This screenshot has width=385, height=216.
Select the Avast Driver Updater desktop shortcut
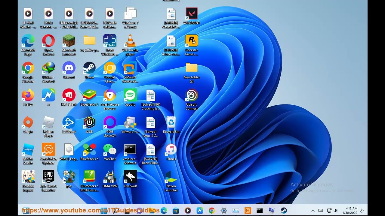click(48, 154)
